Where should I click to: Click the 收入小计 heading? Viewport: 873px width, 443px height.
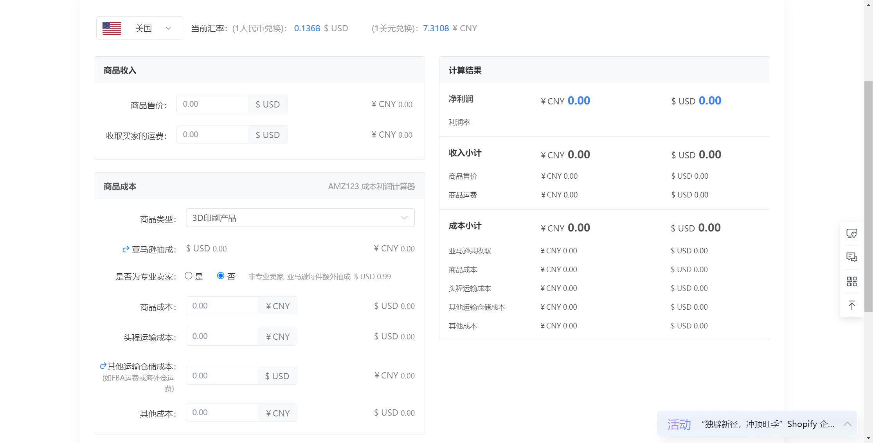465,153
